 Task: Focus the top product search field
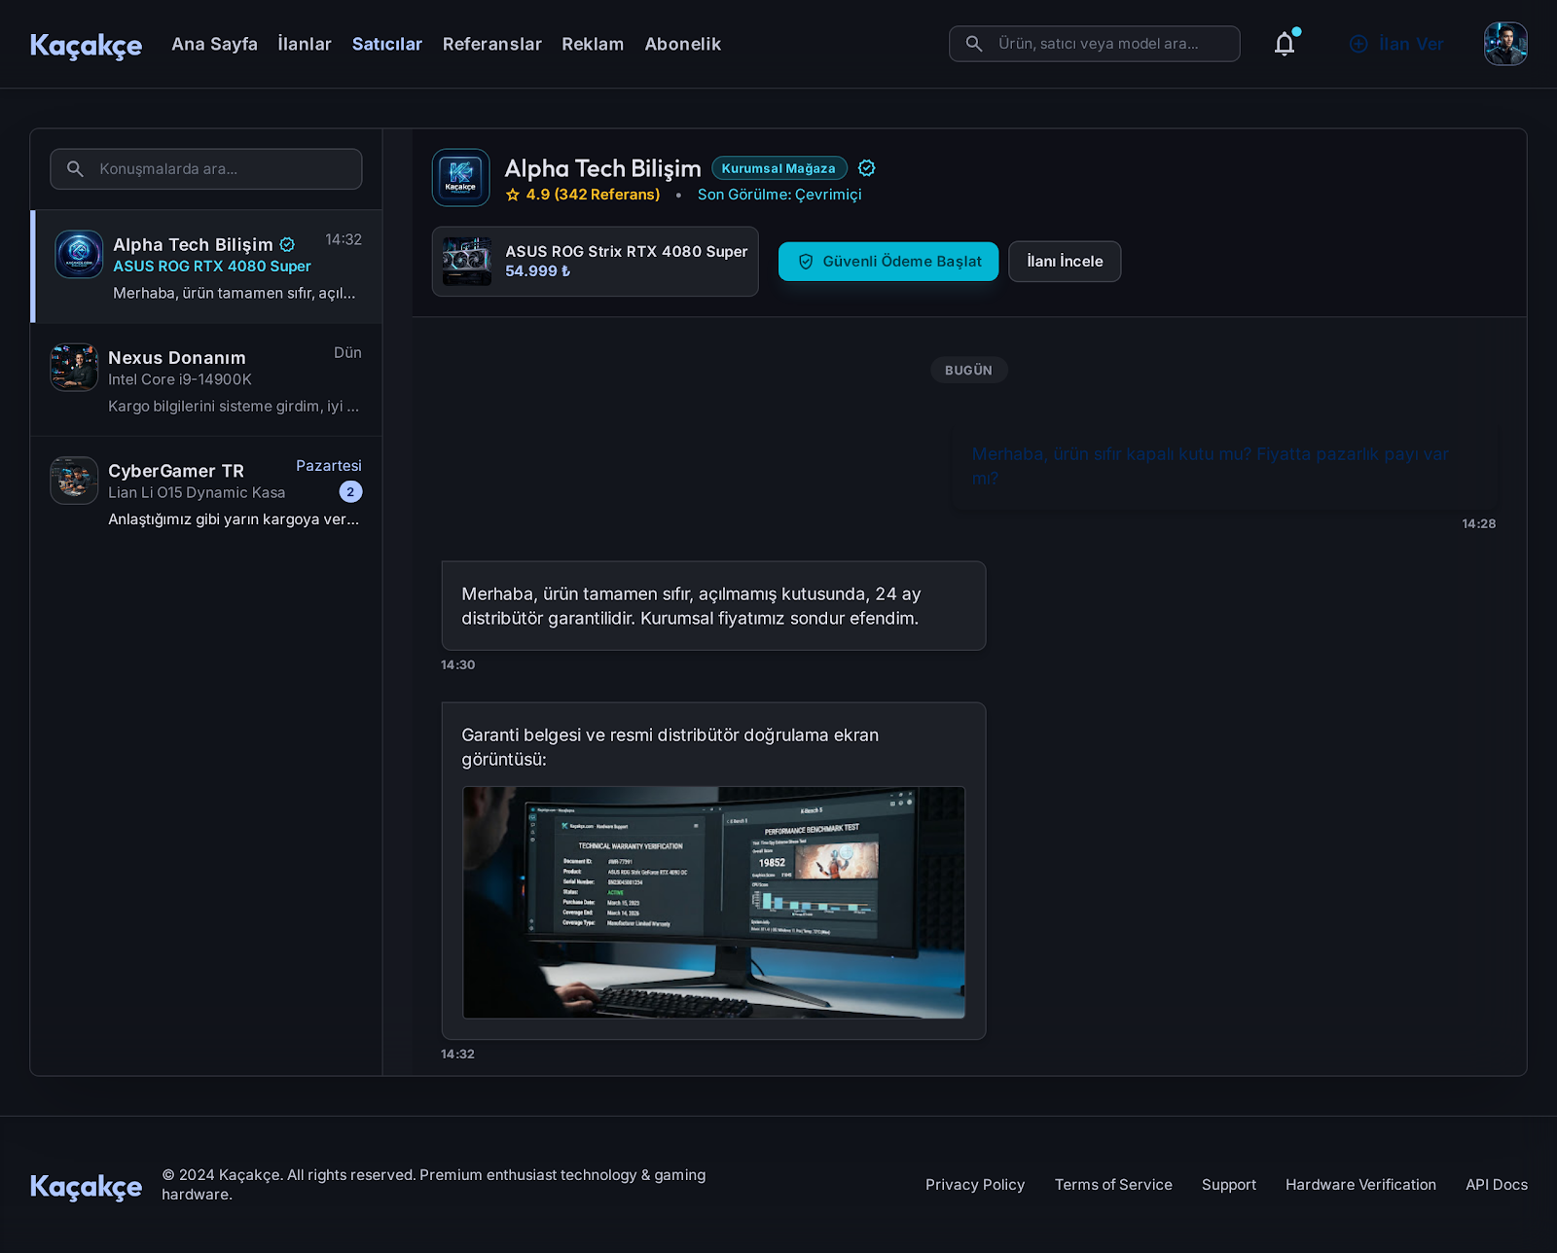click(1095, 44)
